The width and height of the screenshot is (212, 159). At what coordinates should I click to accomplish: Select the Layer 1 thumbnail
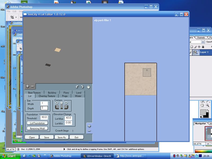(x=196, y=52)
